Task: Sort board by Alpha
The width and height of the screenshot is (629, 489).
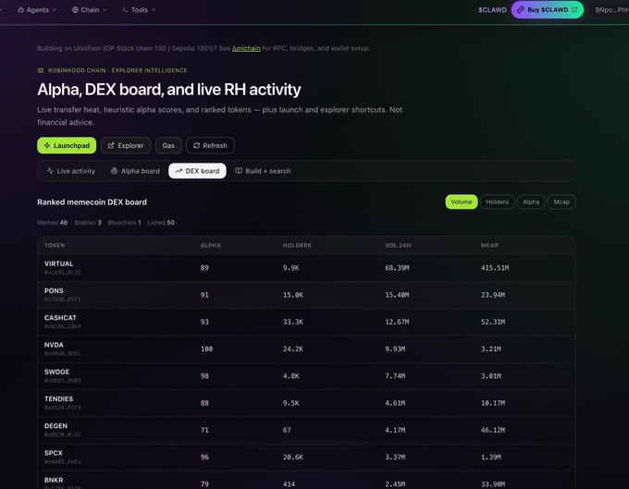Action: [x=531, y=202]
